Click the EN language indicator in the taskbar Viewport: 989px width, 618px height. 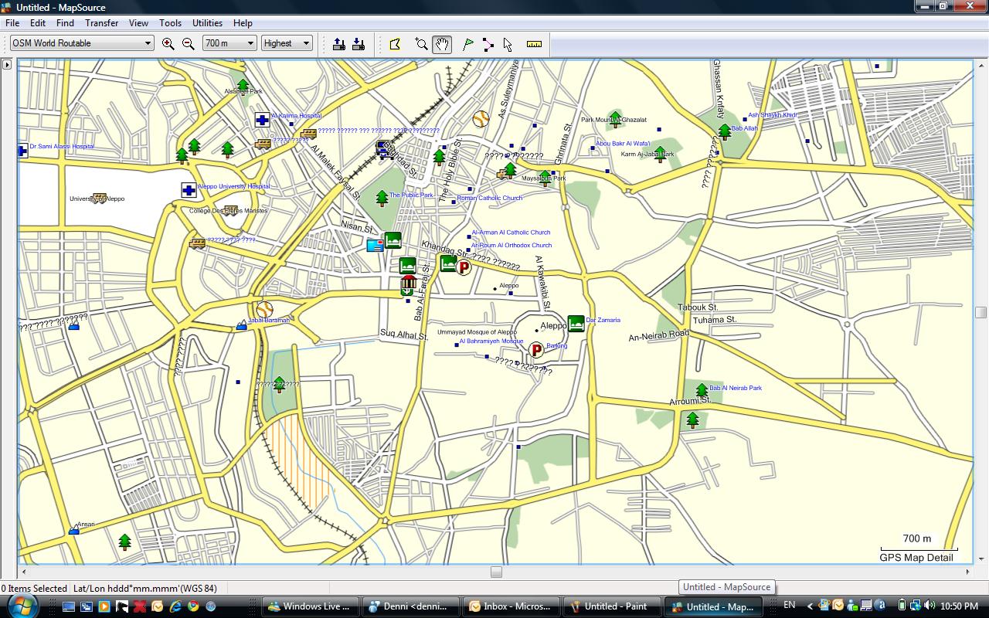click(x=789, y=605)
